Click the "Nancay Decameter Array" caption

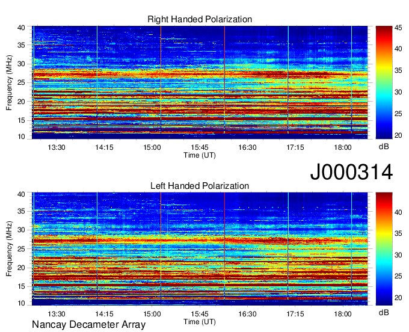pos(88,325)
